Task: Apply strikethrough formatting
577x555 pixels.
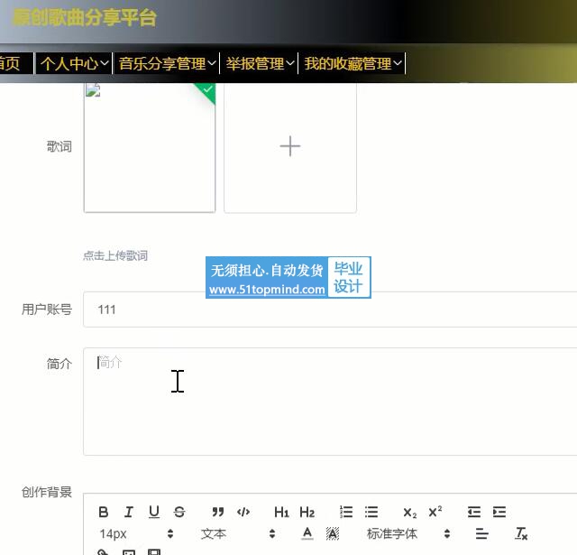Action: (x=179, y=512)
